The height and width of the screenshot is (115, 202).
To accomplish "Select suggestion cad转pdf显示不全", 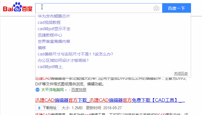I will click(x=54, y=29).
